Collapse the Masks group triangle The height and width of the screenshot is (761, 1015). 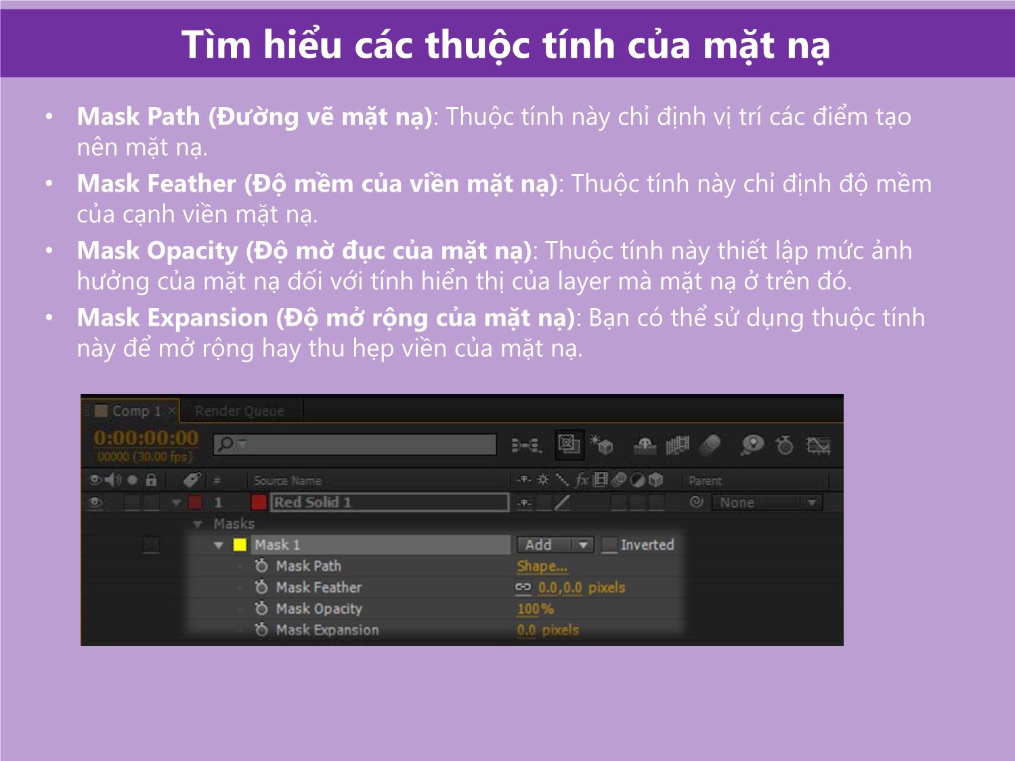coord(198,523)
